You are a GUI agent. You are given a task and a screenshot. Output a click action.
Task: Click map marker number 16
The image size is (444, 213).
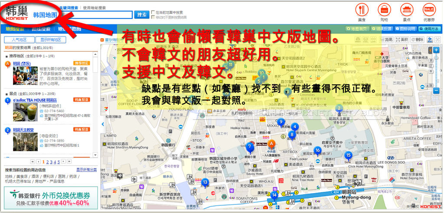[x=317, y=151]
